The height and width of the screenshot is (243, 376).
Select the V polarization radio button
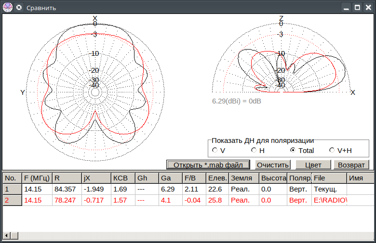215,150
